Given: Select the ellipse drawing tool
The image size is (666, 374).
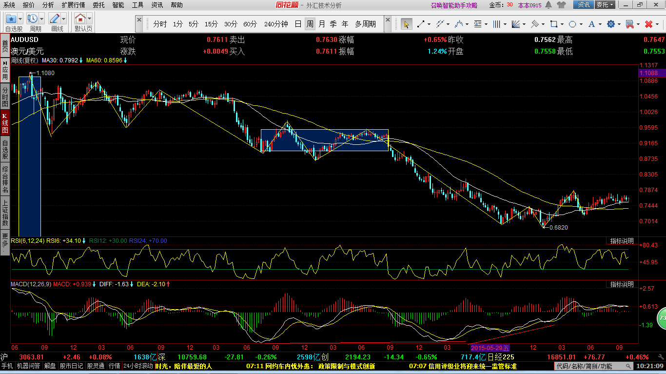Looking at the screenshot, I should (x=572, y=24).
